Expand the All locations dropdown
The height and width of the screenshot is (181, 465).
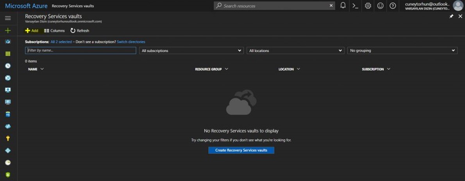[x=296, y=51]
